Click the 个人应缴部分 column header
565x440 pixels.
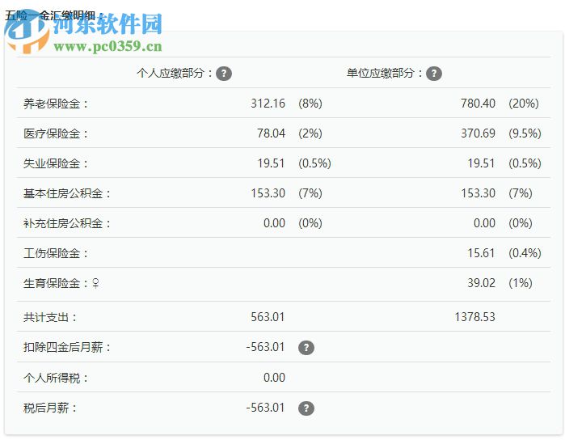[x=175, y=74]
